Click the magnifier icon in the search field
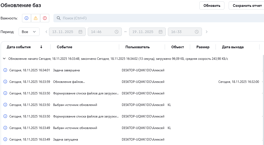This screenshot has height=145, width=264. pos(59,18)
